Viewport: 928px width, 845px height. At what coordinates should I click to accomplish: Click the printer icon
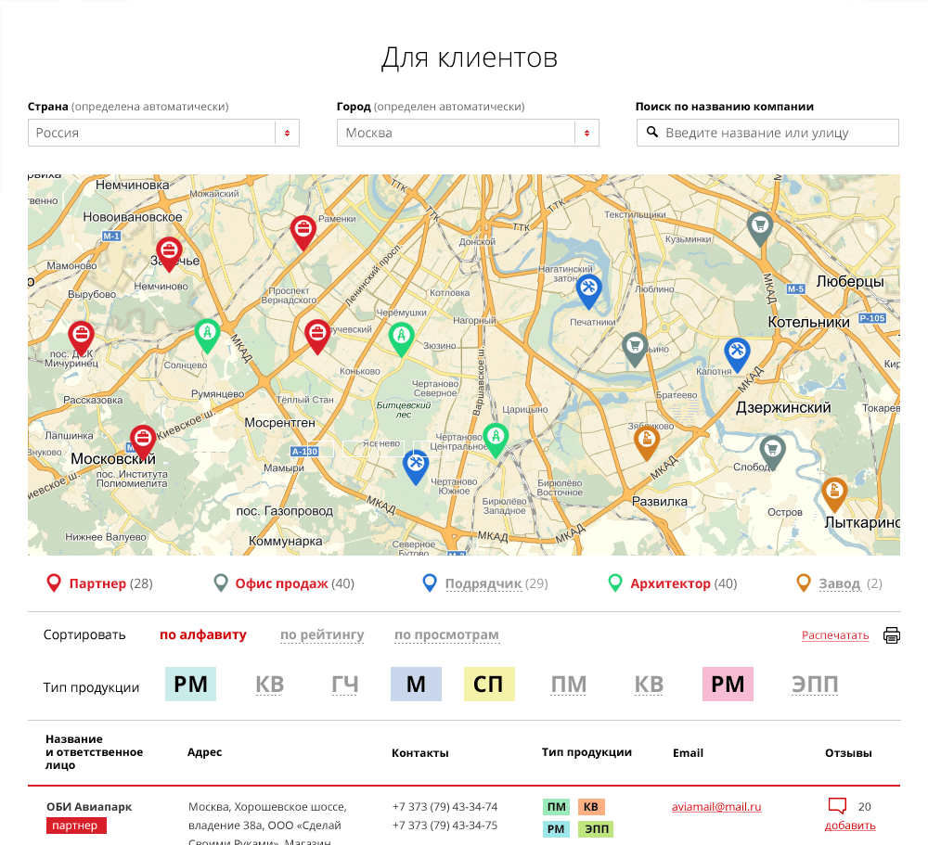point(892,635)
